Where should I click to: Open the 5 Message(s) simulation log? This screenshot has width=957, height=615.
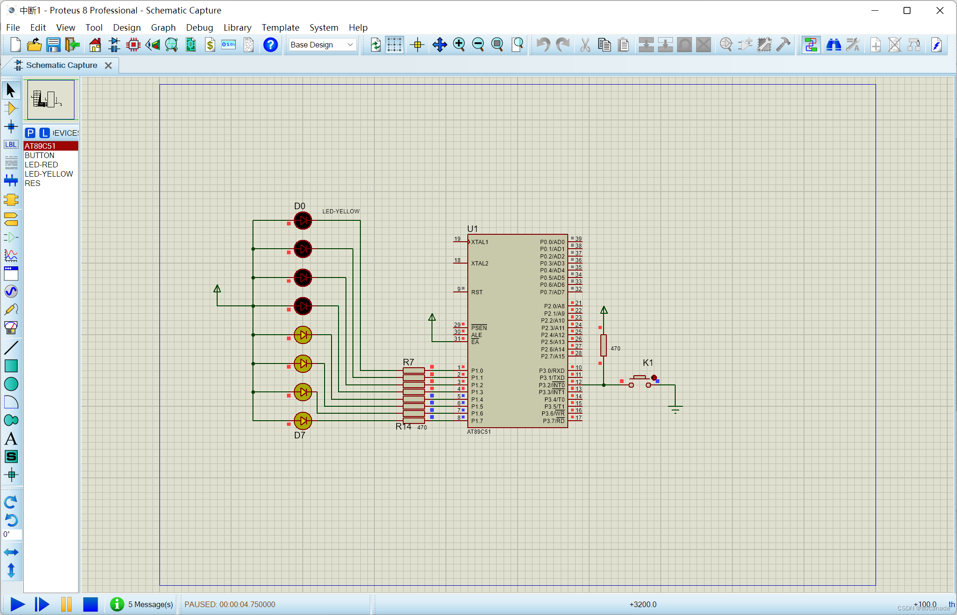click(142, 604)
